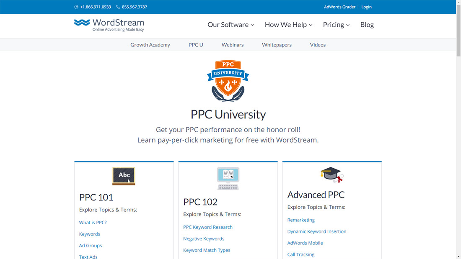
Task: Click the 855.967.3787 phone number
Action: 135,7
